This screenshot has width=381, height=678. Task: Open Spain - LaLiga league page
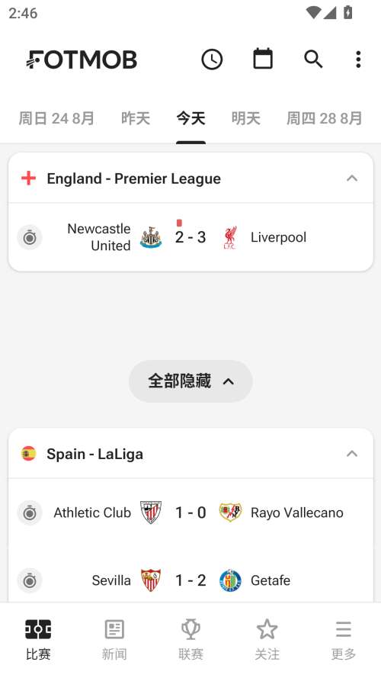point(95,454)
